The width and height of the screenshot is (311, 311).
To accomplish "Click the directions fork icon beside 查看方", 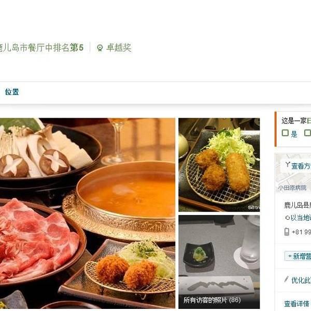I will pyautogui.click(x=288, y=164).
